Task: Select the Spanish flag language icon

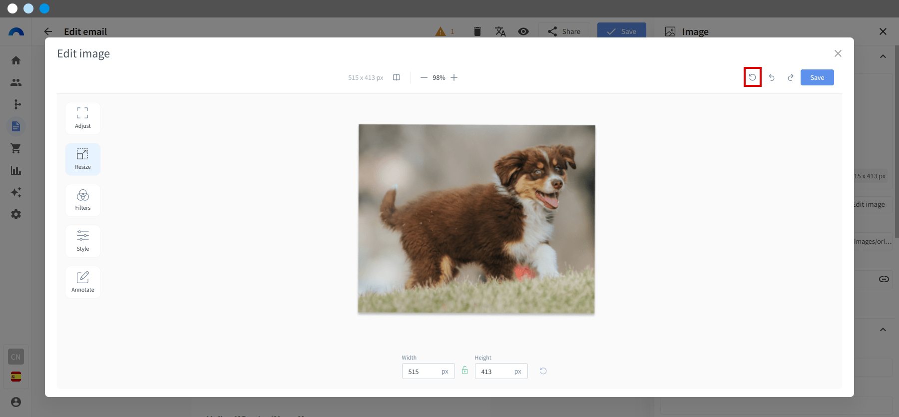Action: point(16,377)
